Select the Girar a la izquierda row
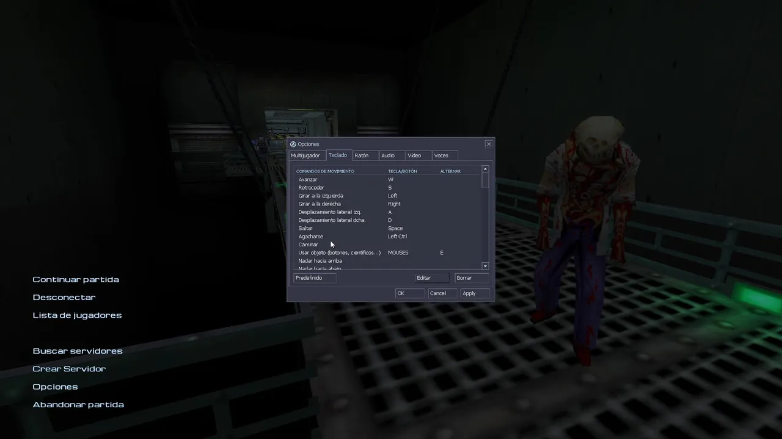This screenshot has width=782, height=439. click(388, 196)
